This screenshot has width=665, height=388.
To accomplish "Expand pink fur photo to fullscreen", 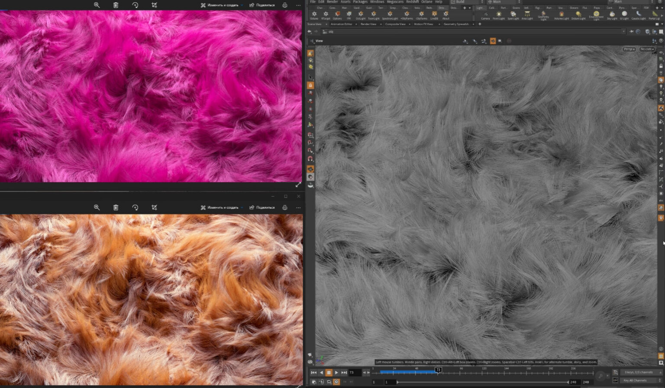I will point(298,185).
